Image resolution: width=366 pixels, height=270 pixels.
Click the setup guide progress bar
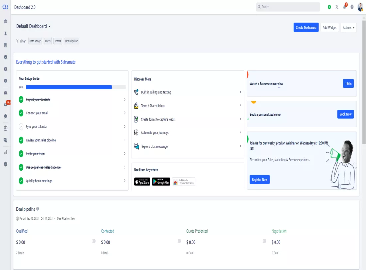[x=76, y=87]
